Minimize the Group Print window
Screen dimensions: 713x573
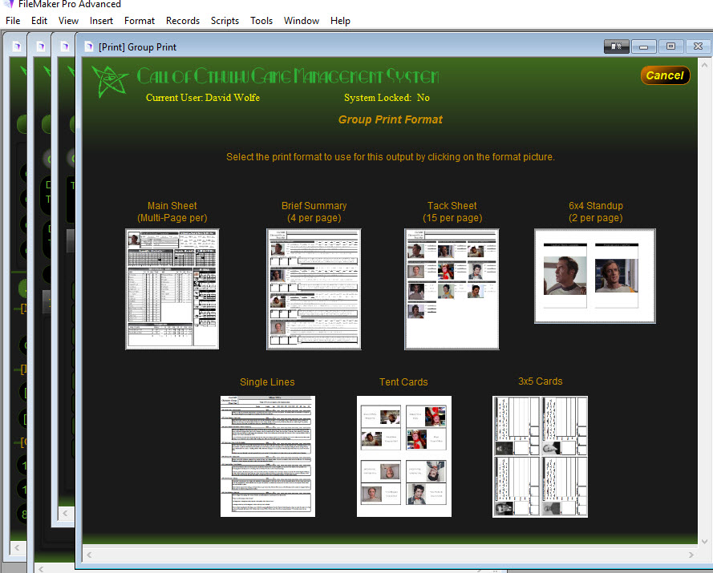643,46
